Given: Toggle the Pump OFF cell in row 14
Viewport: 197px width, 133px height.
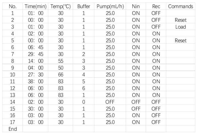Looking at the screenshot, I should pyautogui.click(x=110, y=102).
